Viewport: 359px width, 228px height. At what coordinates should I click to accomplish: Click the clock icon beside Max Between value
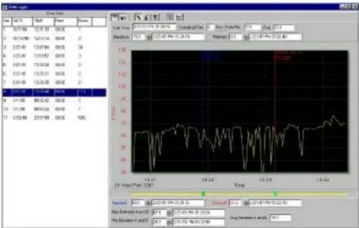click(x=169, y=213)
